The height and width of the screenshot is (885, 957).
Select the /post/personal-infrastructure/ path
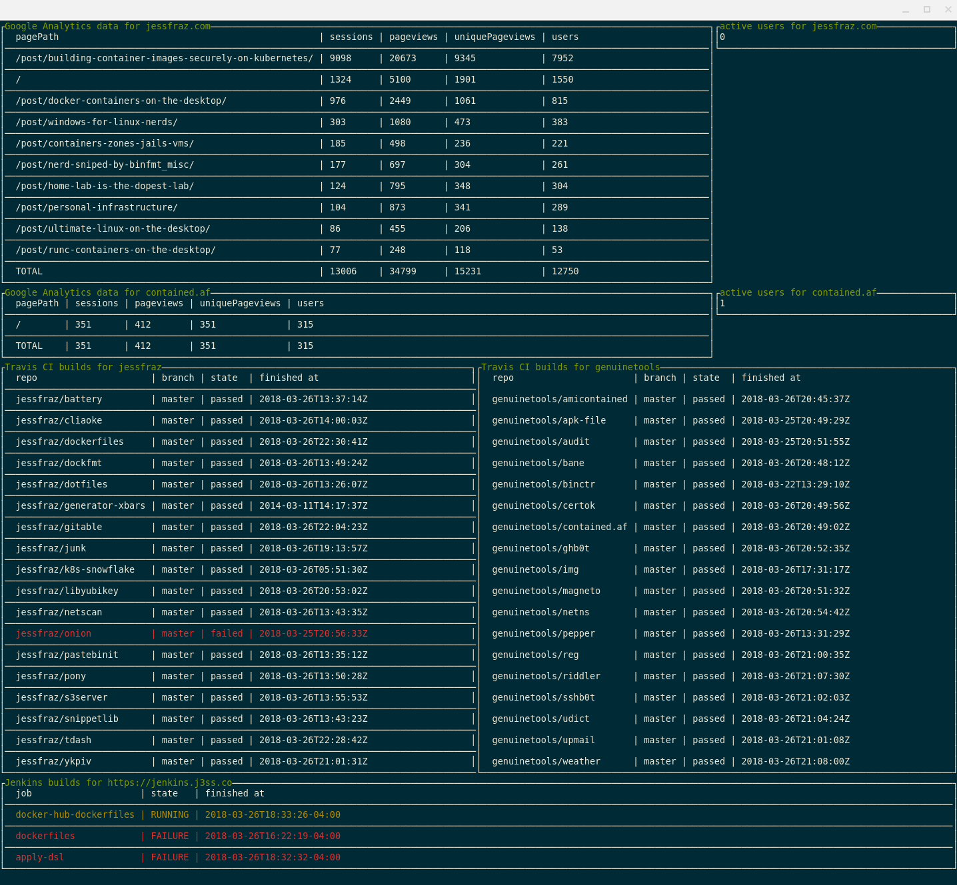(97, 208)
